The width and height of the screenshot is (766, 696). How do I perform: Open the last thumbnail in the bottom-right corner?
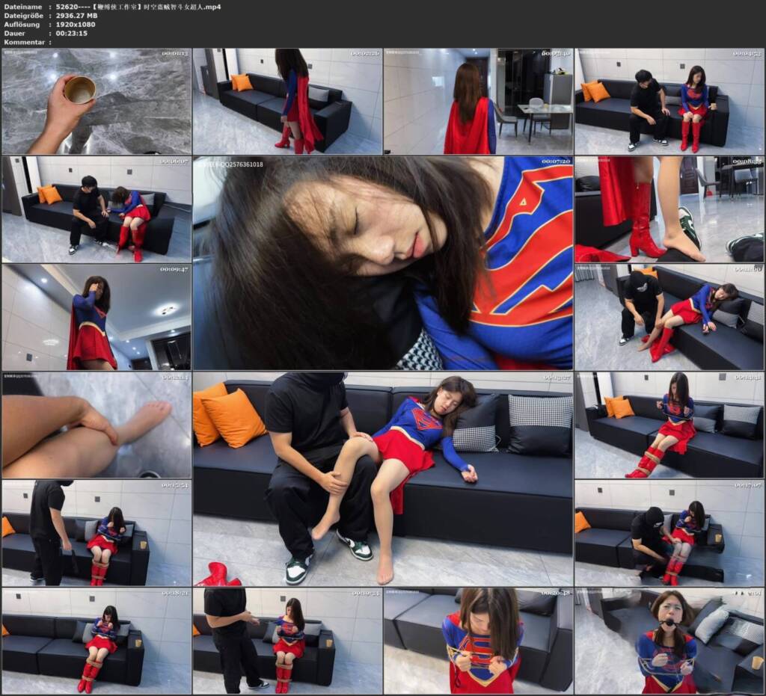click(670, 641)
